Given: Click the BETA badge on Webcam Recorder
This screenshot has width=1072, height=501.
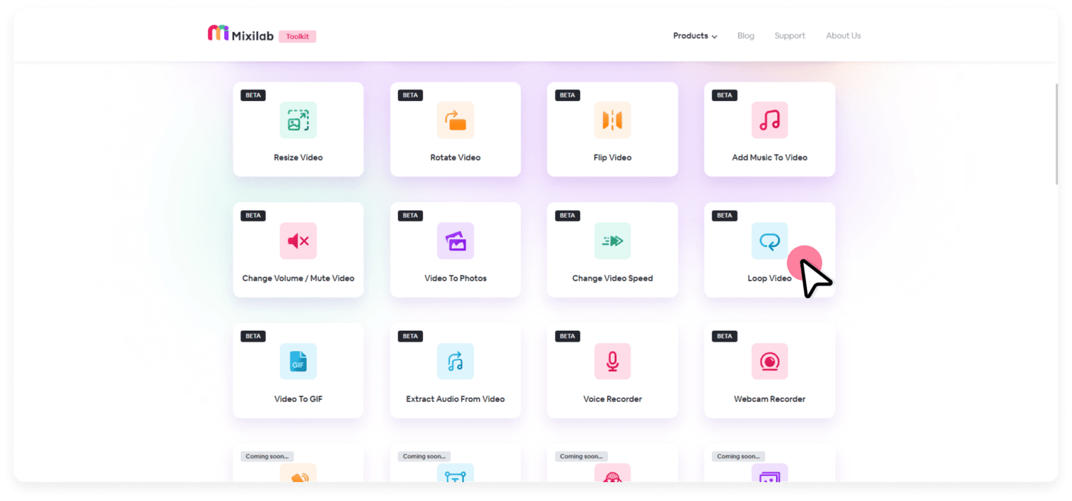Looking at the screenshot, I should point(724,336).
